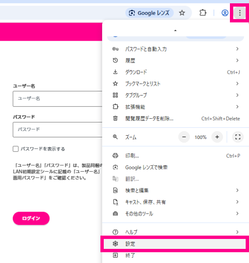
Task: Enter fullscreen mode via zoom row icon
Action: tap(238, 137)
